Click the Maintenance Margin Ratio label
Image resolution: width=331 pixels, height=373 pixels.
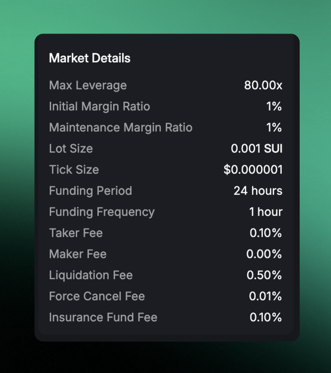tap(121, 128)
